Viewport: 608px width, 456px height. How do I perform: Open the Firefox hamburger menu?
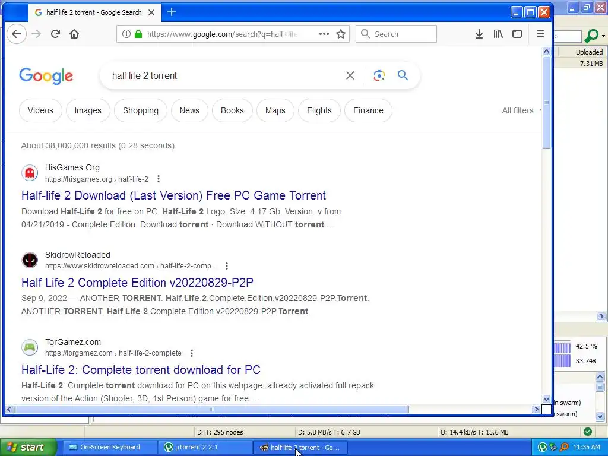[x=540, y=34]
